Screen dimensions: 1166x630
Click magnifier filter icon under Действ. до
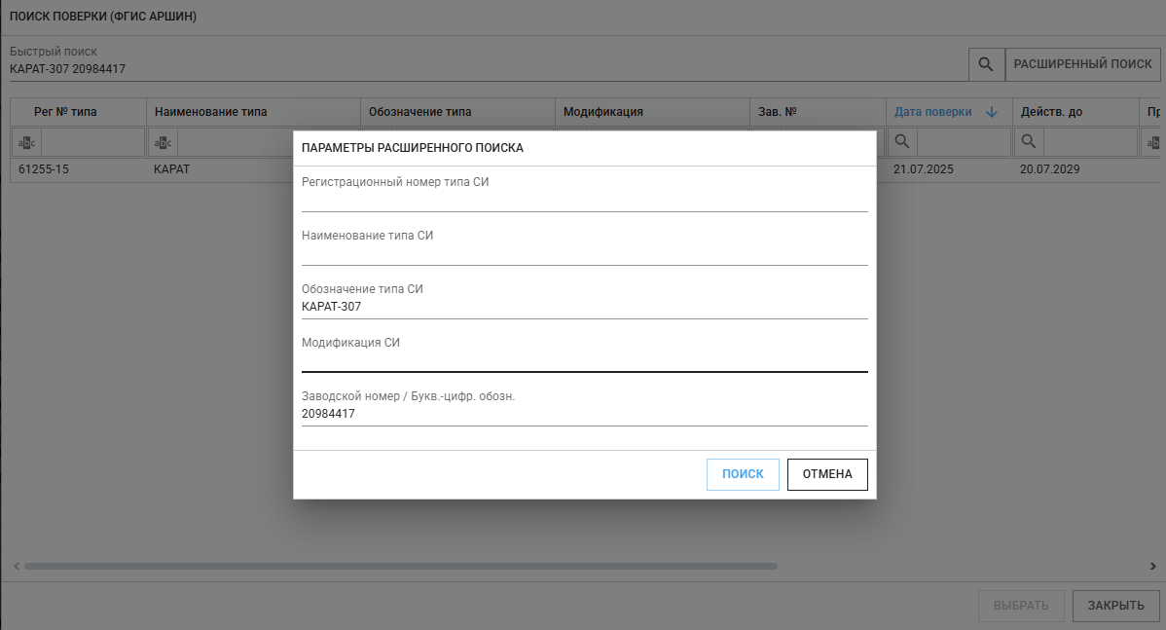[1029, 142]
